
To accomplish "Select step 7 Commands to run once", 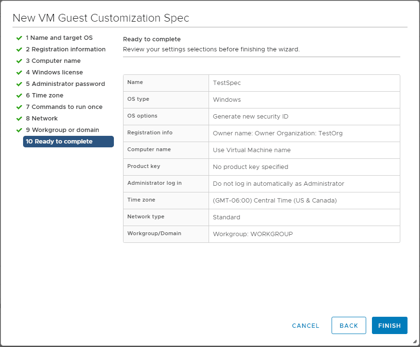I will (64, 107).
